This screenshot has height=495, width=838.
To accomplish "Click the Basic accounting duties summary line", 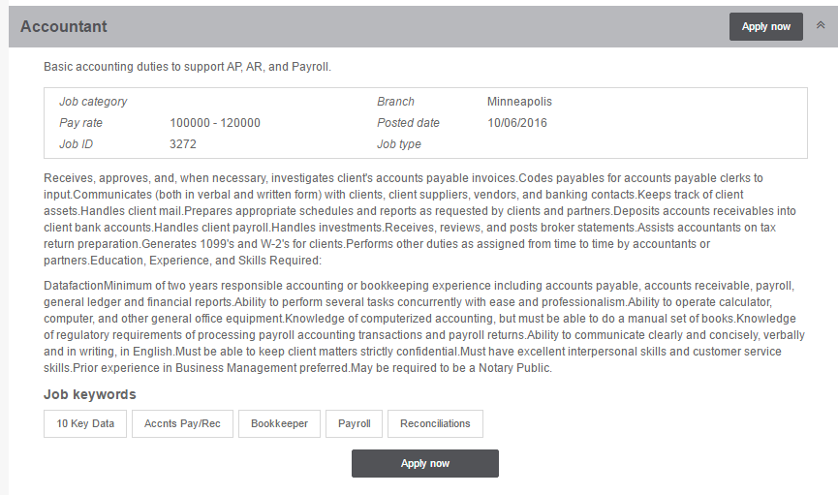I will [x=188, y=67].
